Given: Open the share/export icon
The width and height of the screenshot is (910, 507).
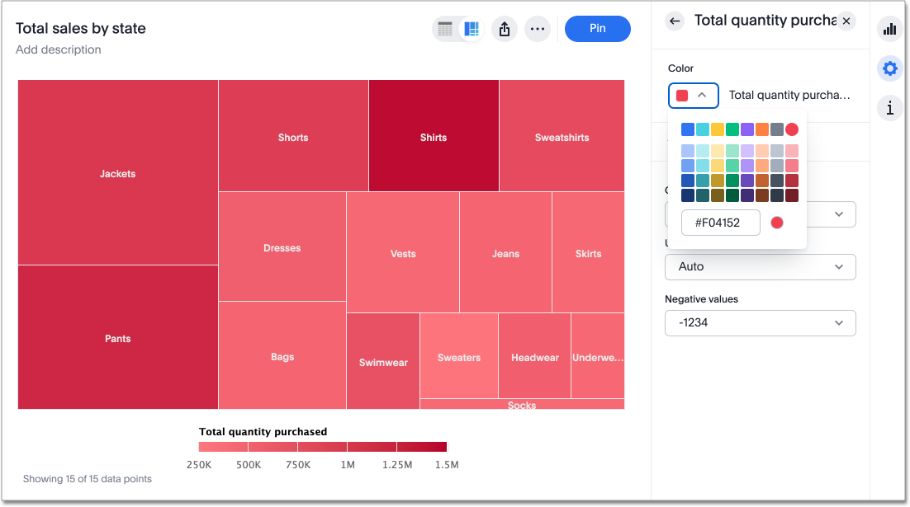Looking at the screenshot, I should tap(504, 29).
